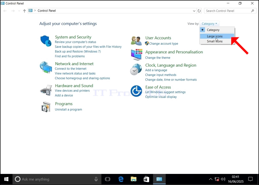Open the recent locations dropdown arrow

coord(19,11)
